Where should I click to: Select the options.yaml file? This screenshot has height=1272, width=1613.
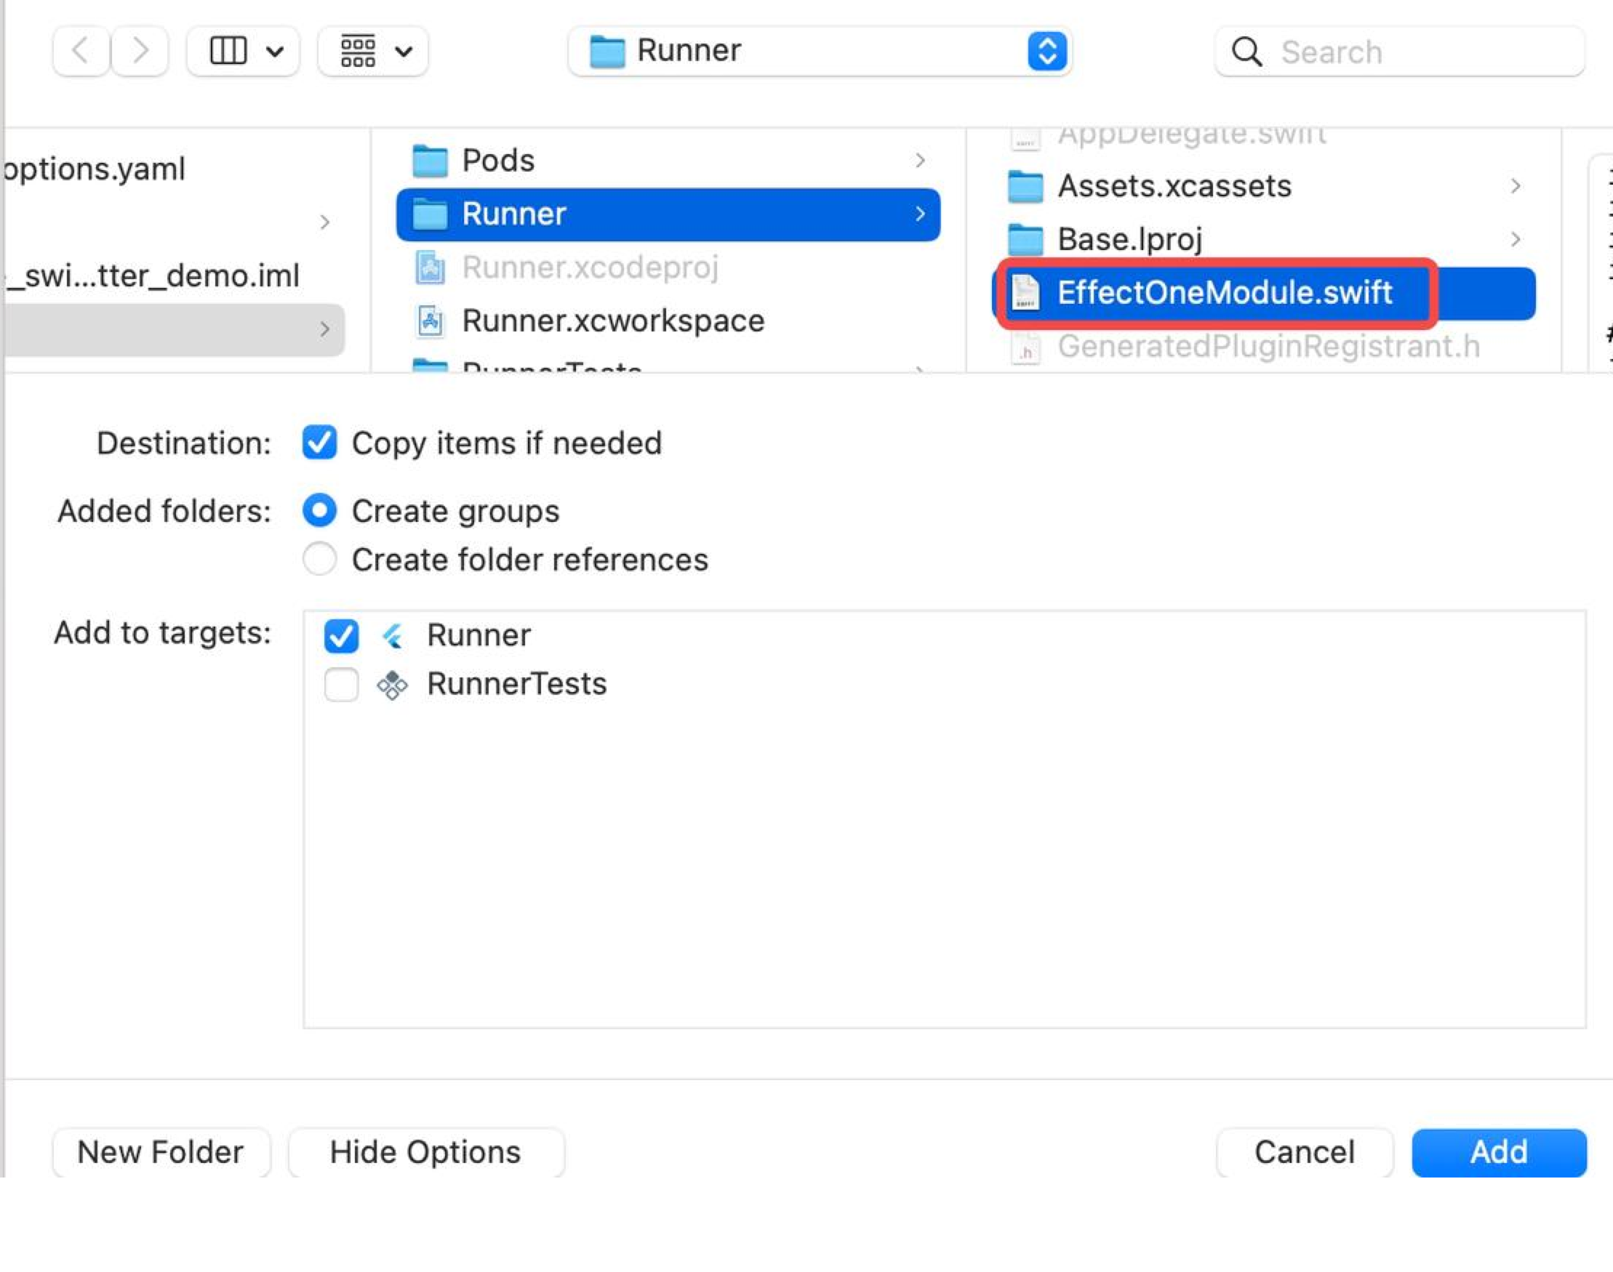click(95, 169)
